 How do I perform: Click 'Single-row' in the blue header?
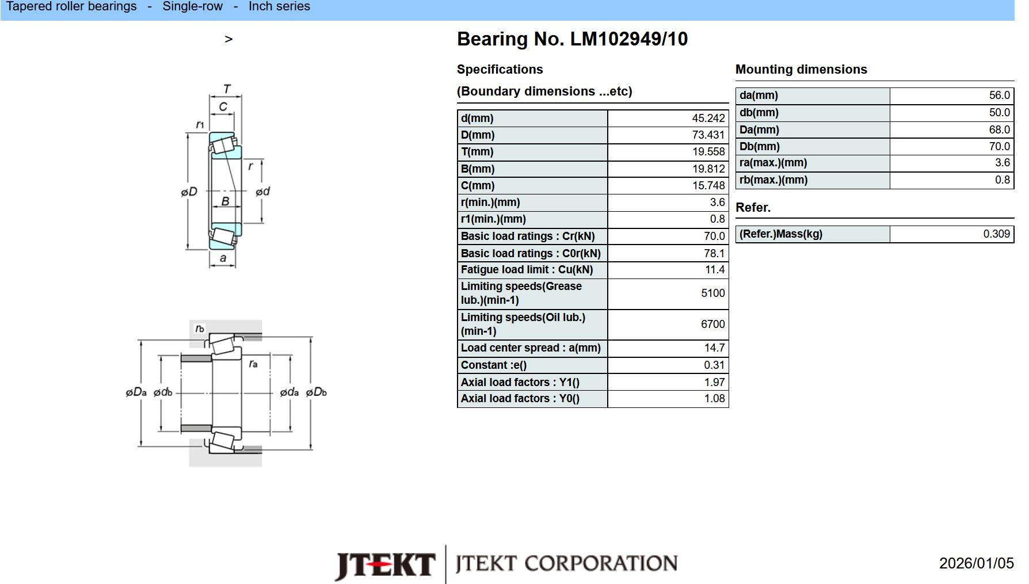[192, 7]
